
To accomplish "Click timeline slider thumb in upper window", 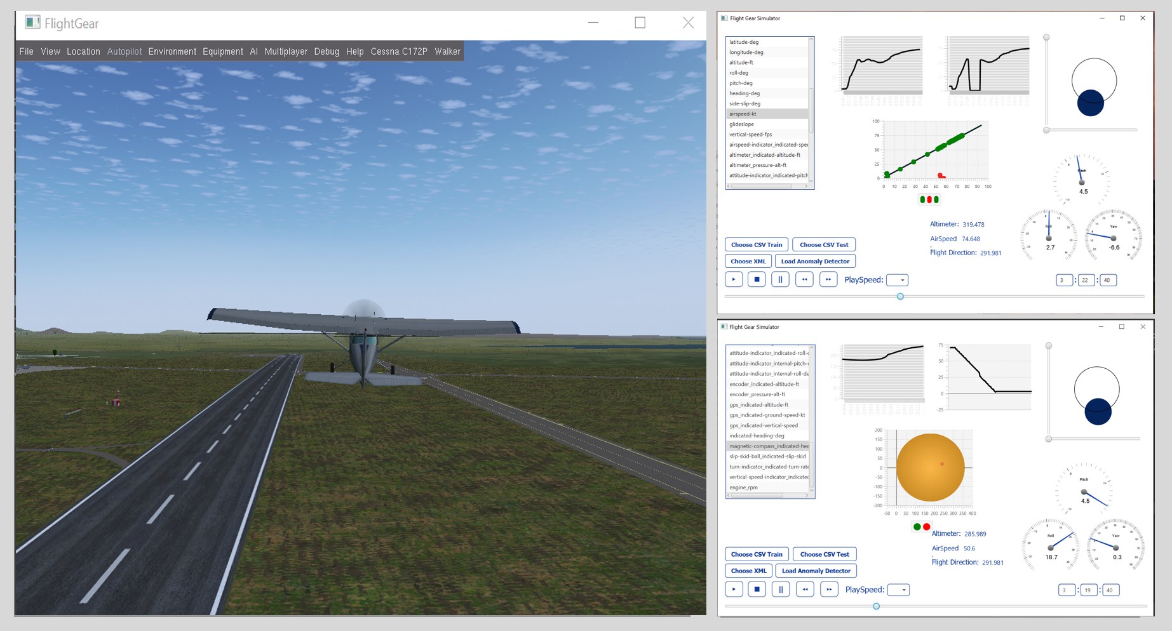I will (x=900, y=296).
